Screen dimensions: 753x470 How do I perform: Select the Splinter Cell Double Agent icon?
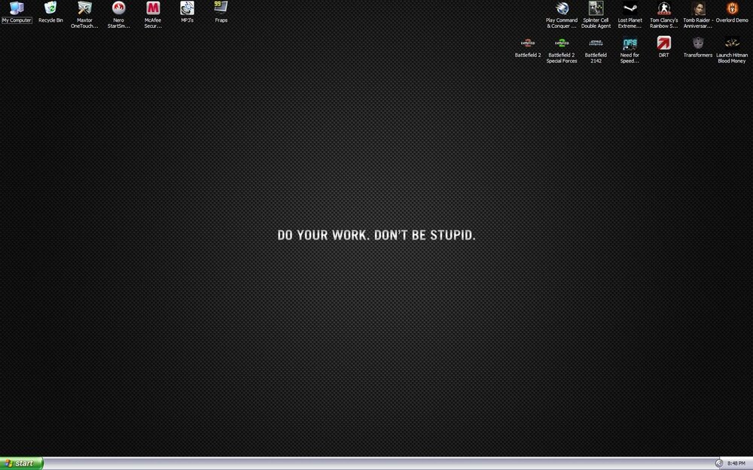[x=596, y=8]
